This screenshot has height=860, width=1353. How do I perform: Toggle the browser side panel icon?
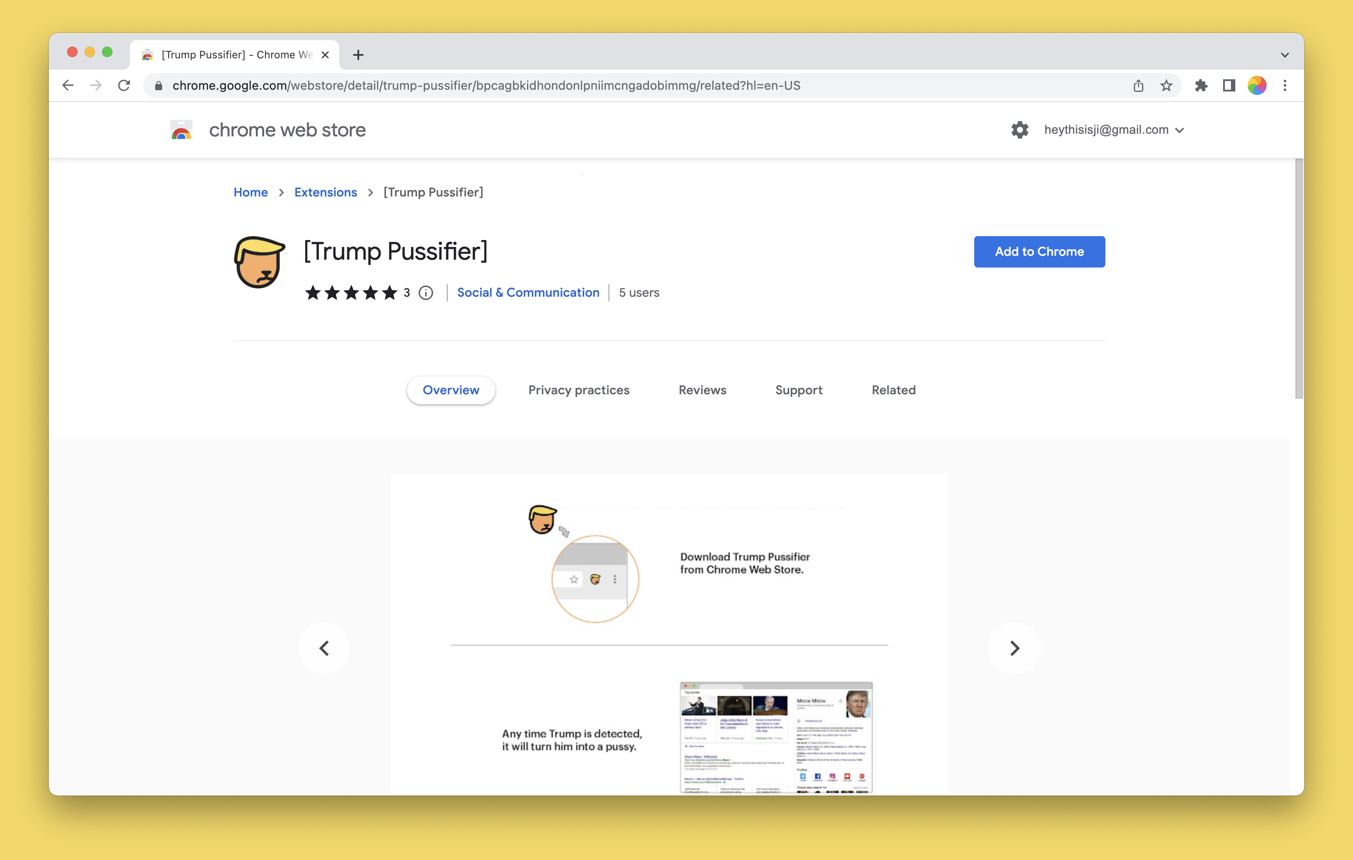pyautogui.click(x=1229, y=85)
